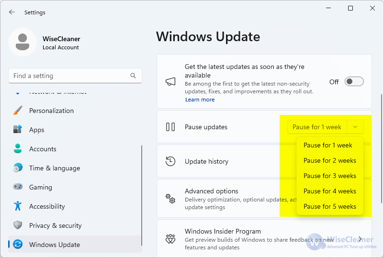Open the Learn more link
The height and width of the screenshot is (258, 384).
point(200,100)
